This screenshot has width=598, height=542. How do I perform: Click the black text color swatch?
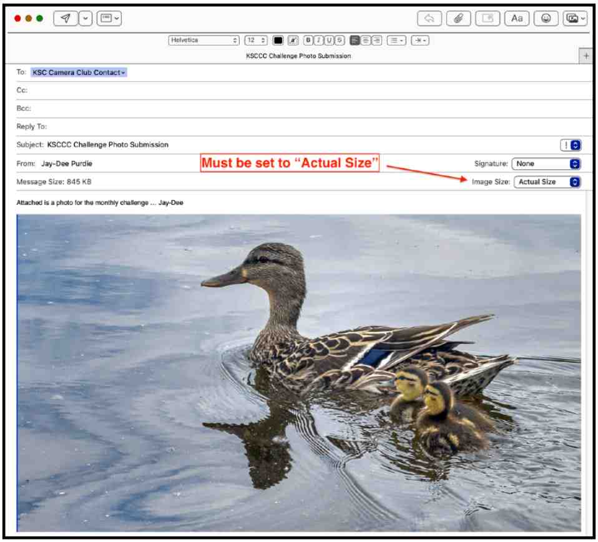tap(278, 41)
